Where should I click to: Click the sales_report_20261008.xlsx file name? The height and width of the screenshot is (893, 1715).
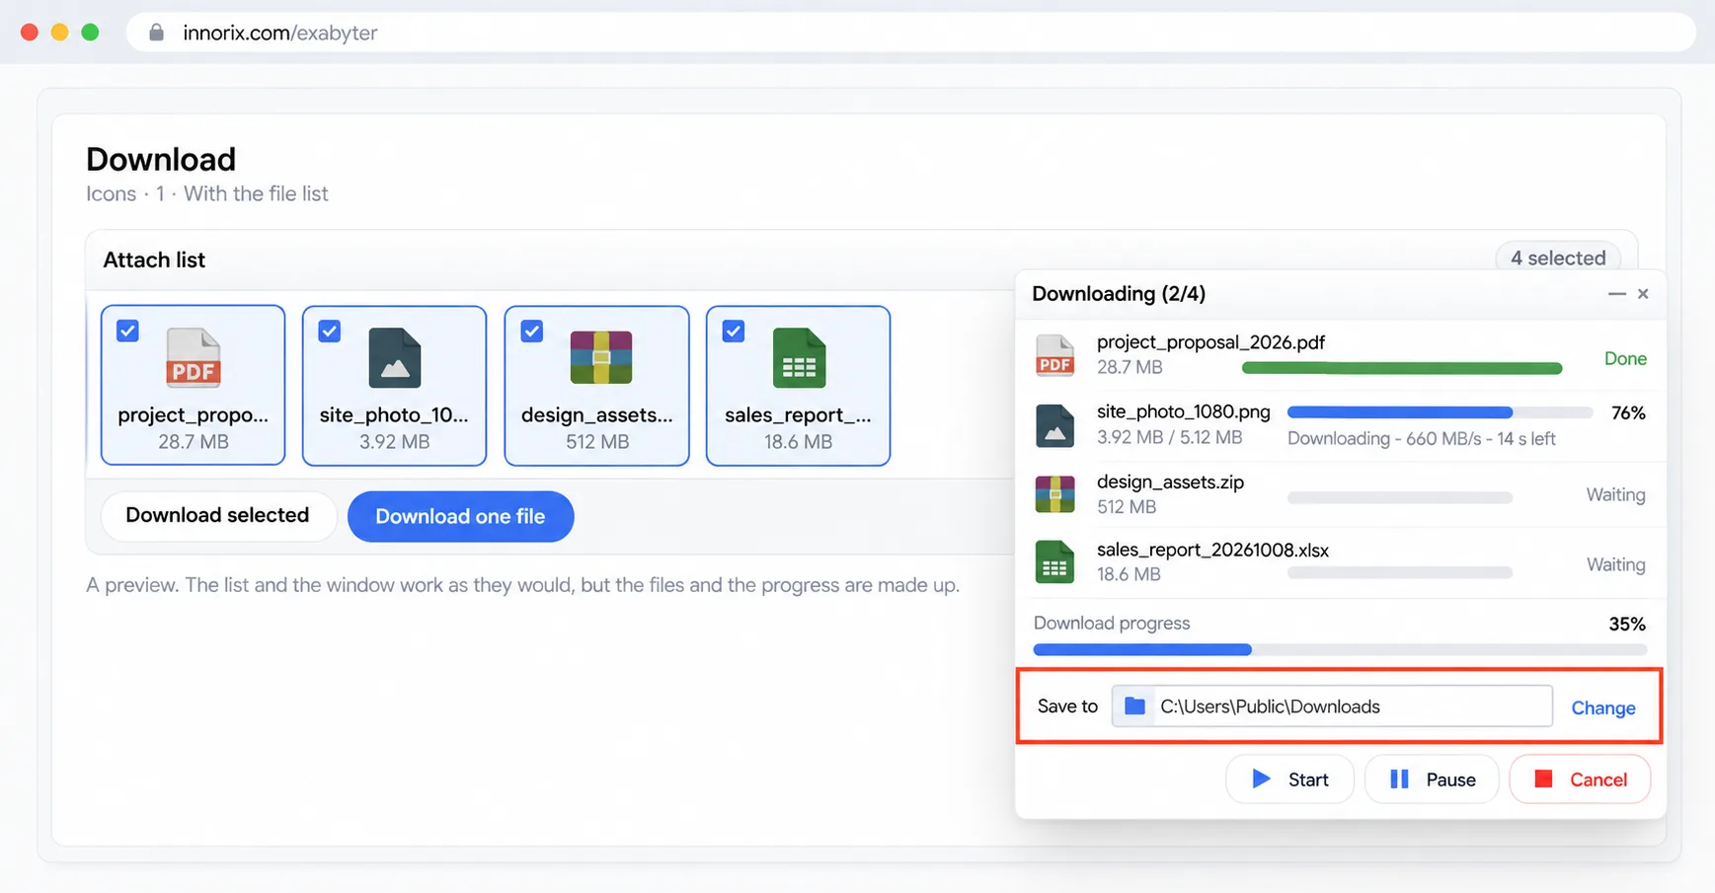[x=1212, y=550]
